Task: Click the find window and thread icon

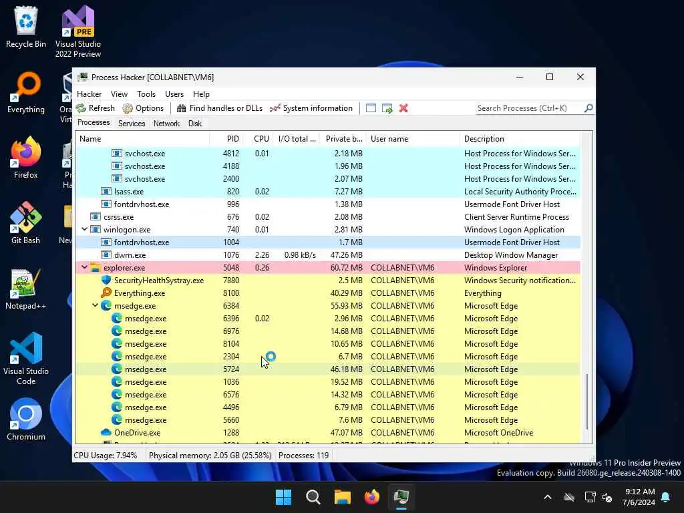Action: pyautogui.click(x=387, y=108)
